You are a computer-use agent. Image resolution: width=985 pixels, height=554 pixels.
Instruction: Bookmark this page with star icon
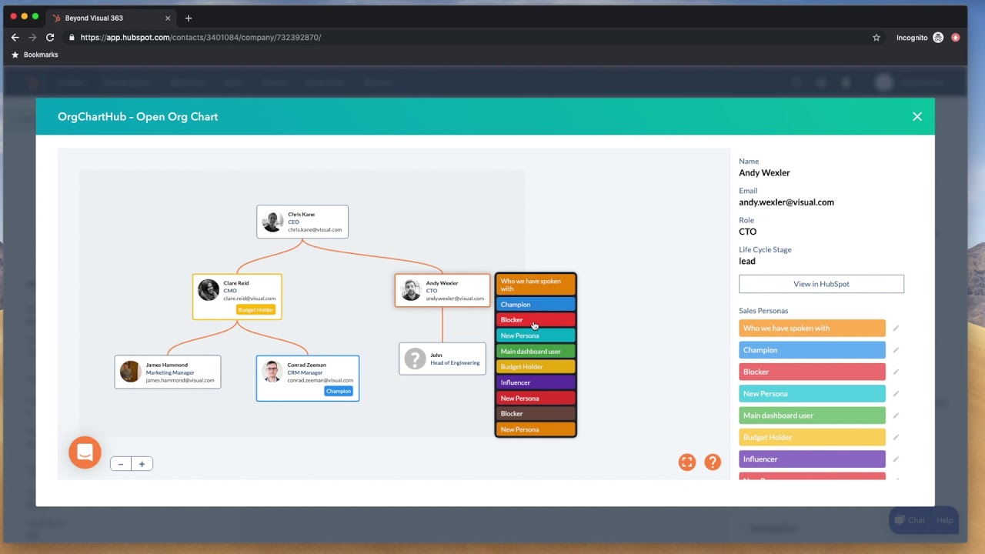click(876, 37)
